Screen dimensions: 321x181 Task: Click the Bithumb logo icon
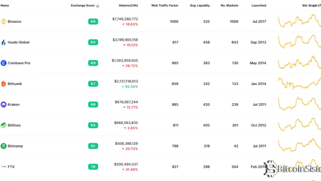coord(3,84)
